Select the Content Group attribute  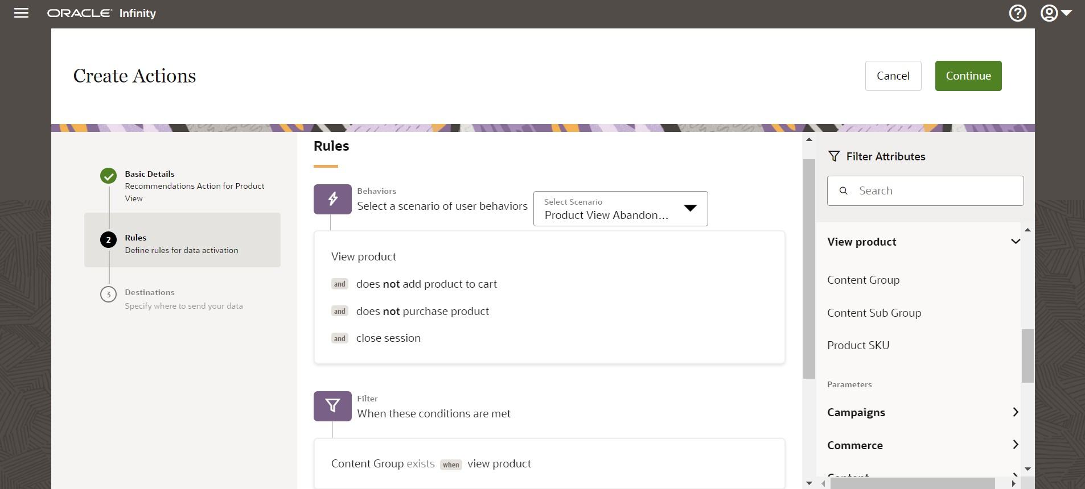point(863,280)
